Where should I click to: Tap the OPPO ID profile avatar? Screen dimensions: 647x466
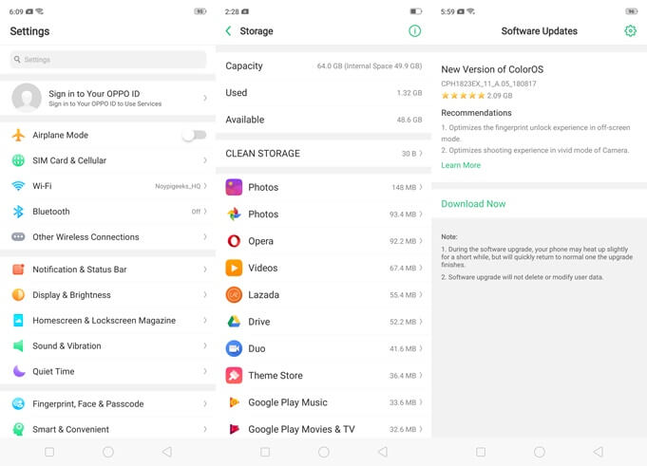pyautogui.click(x=27, y=98)
